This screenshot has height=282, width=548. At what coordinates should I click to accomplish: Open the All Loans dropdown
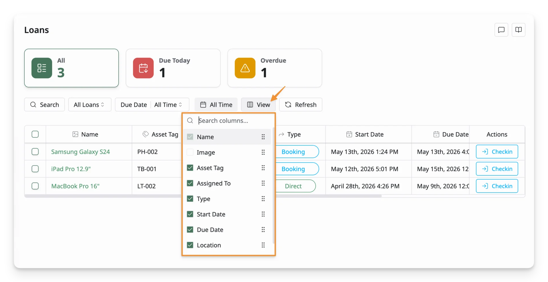(x=90, y=105)
